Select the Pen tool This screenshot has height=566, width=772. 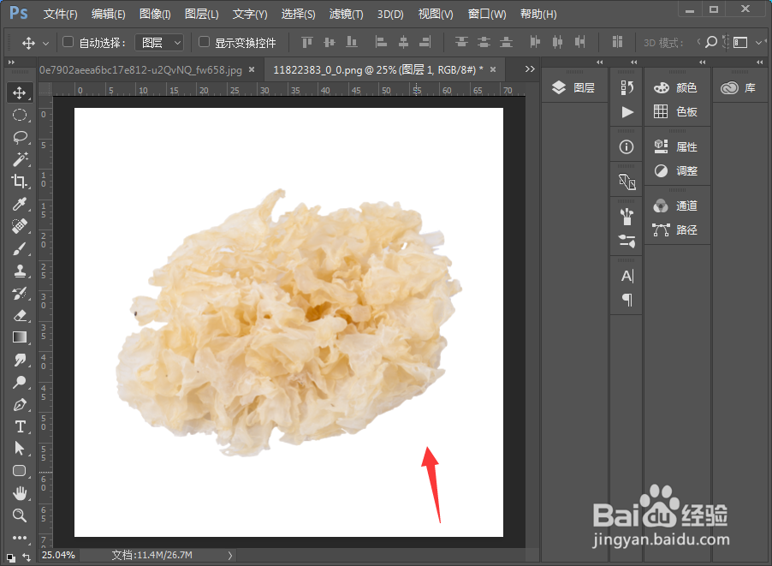[x=20, y=404]
